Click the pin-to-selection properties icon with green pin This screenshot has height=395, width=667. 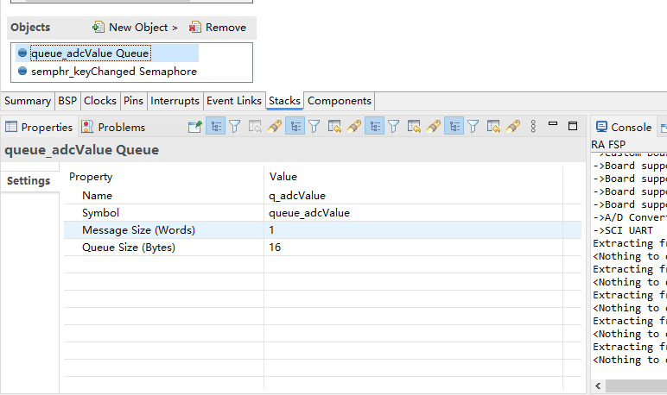coord(194,127)
